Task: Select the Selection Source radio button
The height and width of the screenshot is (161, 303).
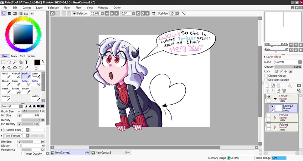Action: pos(266,80)
